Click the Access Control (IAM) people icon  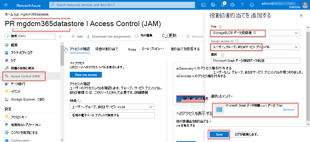coord(7,76)
